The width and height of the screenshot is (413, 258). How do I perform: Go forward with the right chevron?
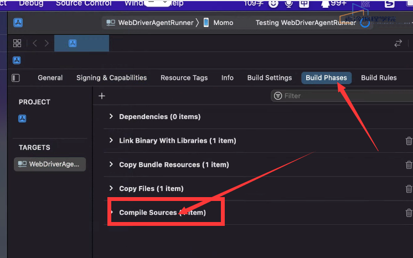point(47,43)
